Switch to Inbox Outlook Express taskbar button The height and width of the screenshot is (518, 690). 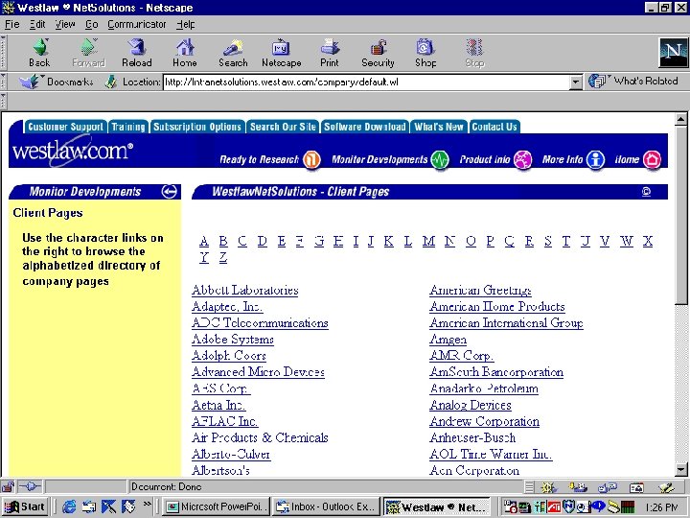(325, 507)
